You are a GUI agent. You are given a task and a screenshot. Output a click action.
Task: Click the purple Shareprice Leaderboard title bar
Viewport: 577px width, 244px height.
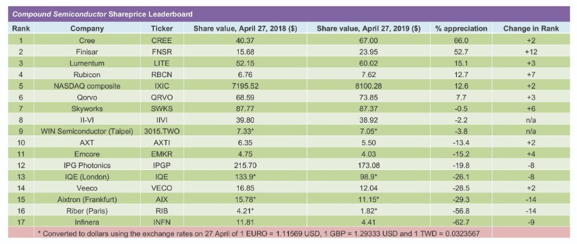point(288,14)
